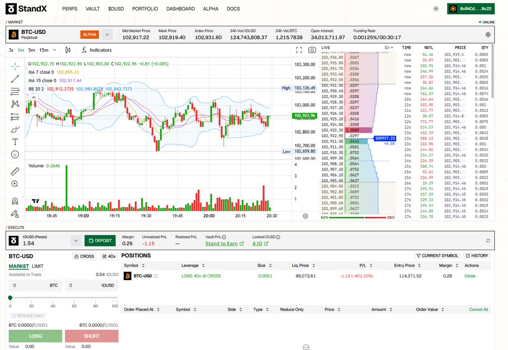Open the Indicators dialog
The height and width of the screenshot is (350, 508).
pos(97,50)
